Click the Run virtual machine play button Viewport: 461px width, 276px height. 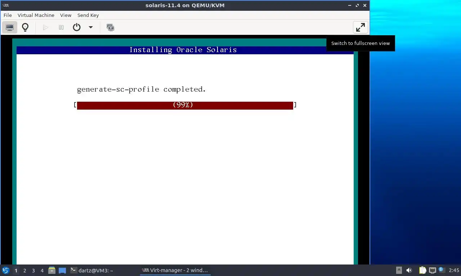click(45, 27)
